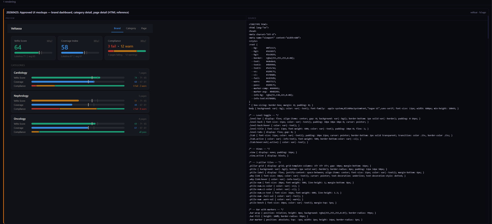Click the Compliance tile fail/warn/pass bar
492x224 pixels.
tap(127, 51)
